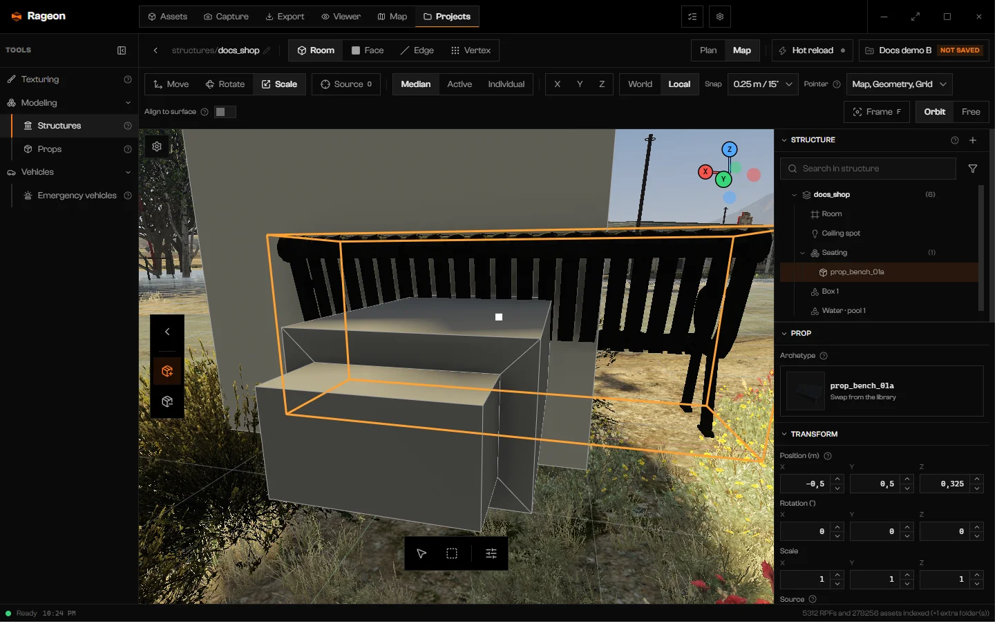Viewport: 1006px width, 628px height.
Task: Open the Assets tab
Action: pos(169,17)
